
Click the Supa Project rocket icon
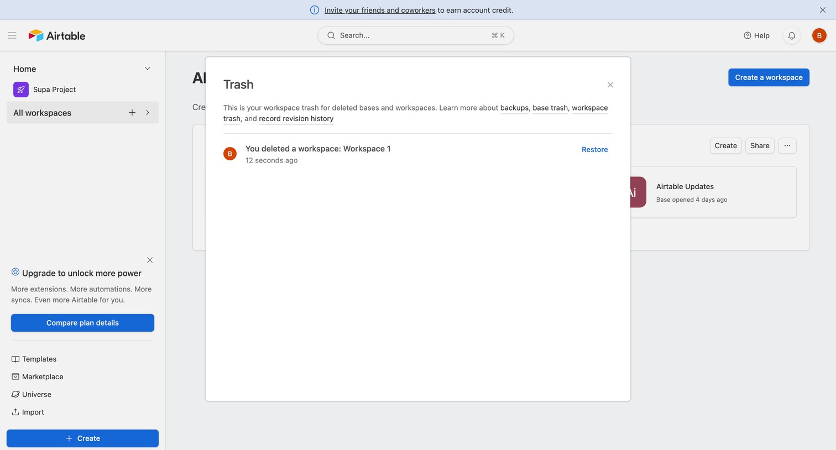(21, 90)
